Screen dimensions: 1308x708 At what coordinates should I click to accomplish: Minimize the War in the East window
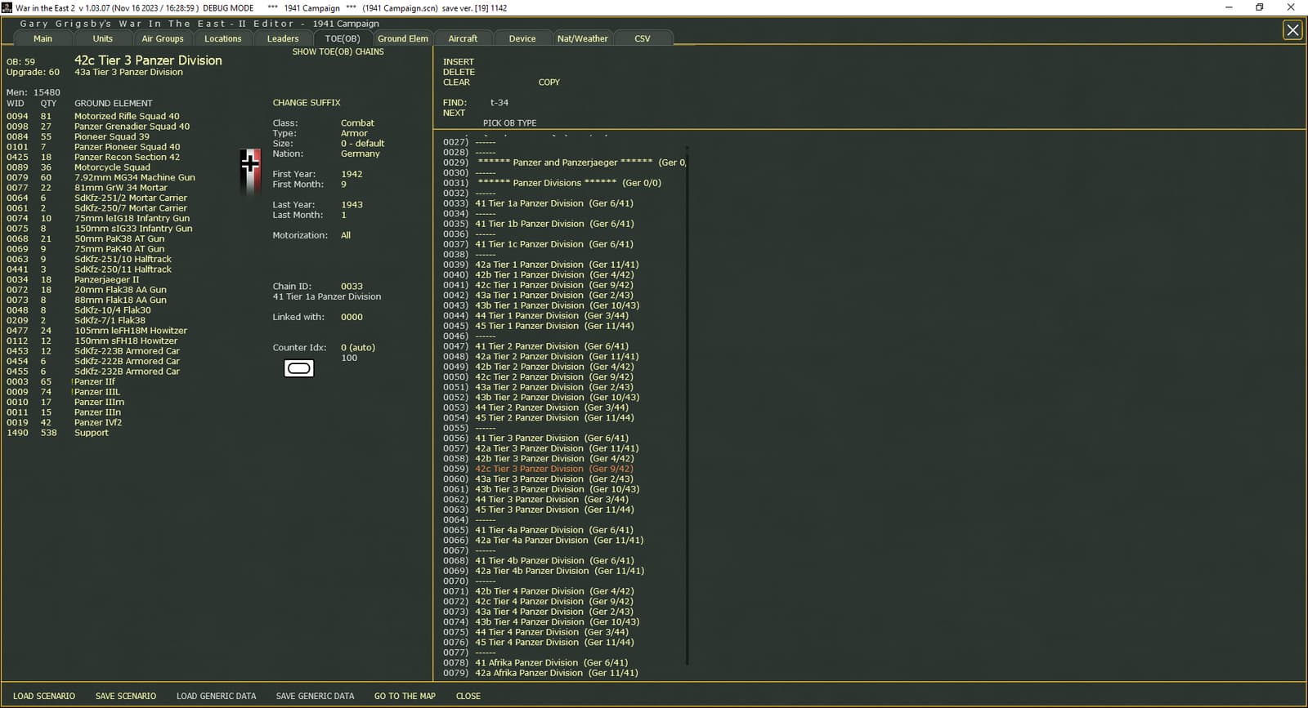click(x=1229, y=7)
